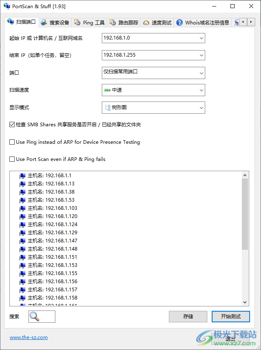Switch to the 路由跟踪 tab
The height and width of the screenshot is (350, 261).
point(124,22)
